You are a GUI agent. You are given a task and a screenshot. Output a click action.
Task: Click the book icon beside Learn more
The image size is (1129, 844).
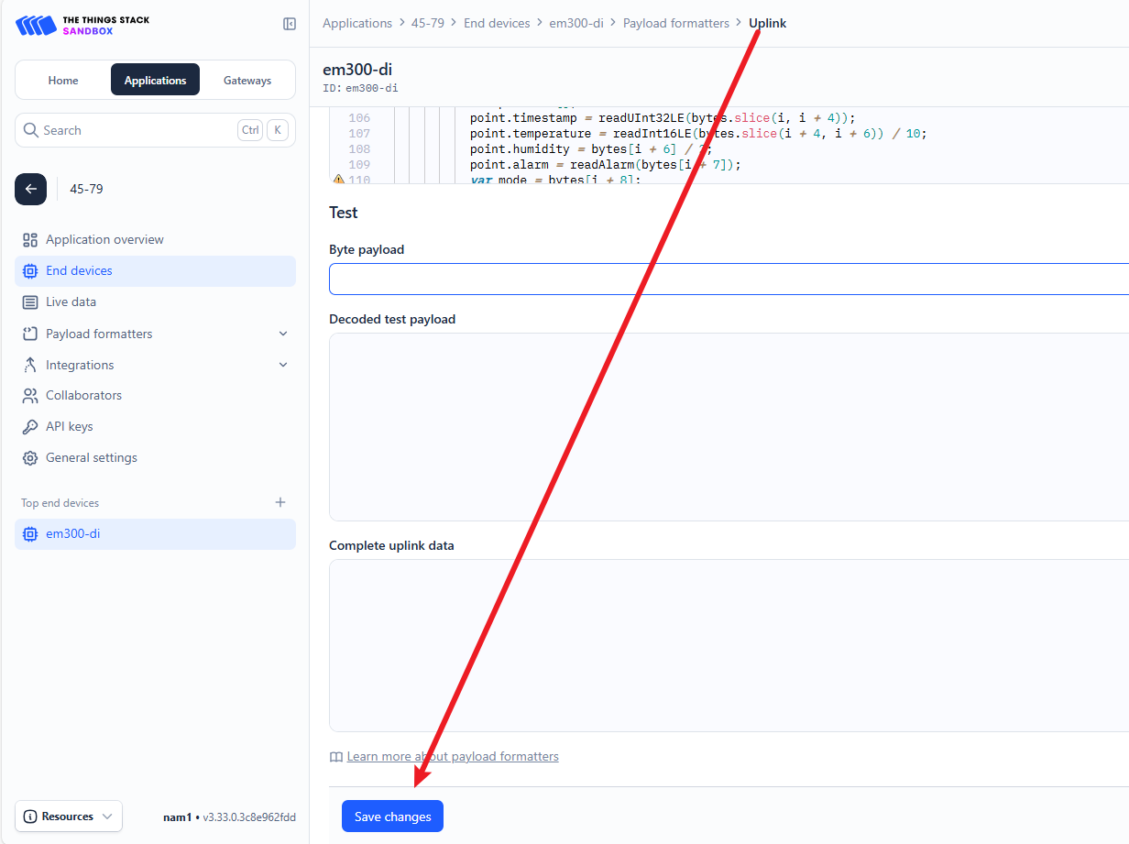[x=336, y=757]
